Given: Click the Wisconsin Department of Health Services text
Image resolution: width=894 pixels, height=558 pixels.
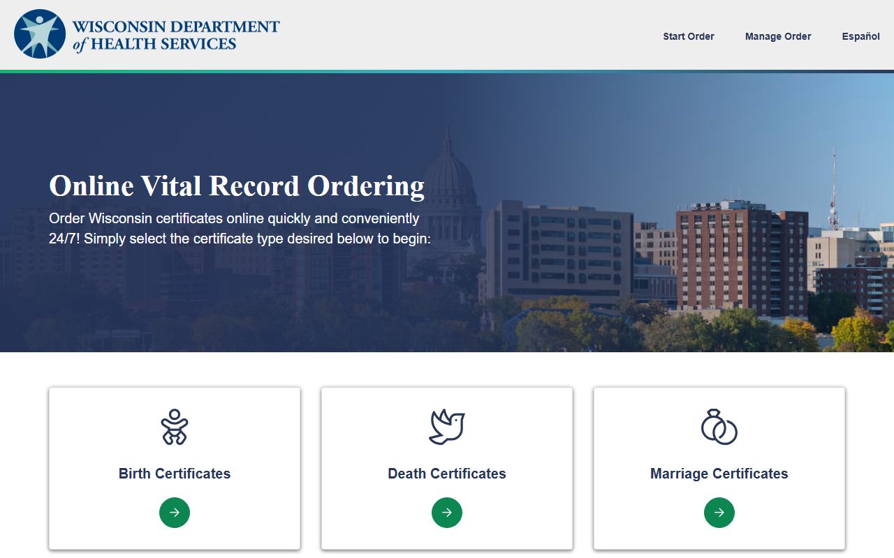Looking at the screenshot, I should click(175, 35).
